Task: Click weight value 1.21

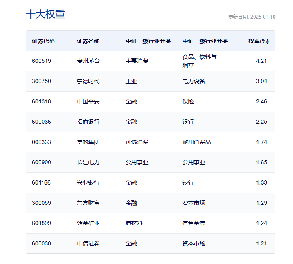Action: [261, 243]
